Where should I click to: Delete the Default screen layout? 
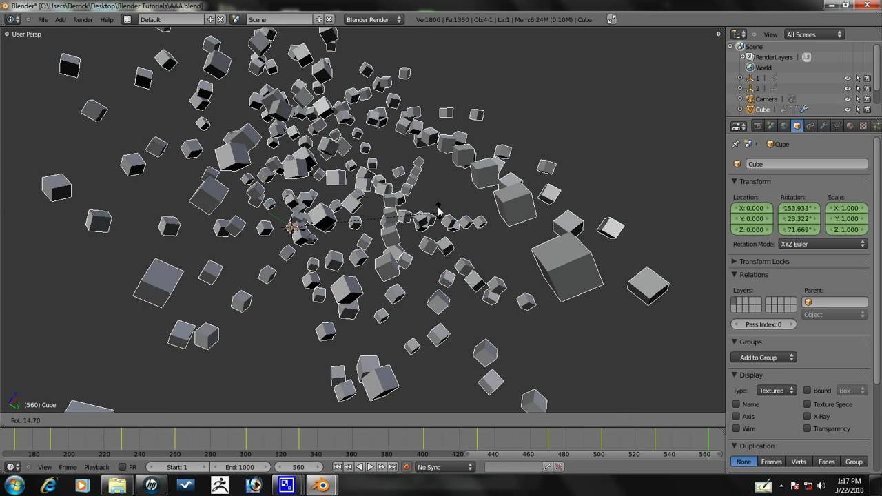(220, 19)
